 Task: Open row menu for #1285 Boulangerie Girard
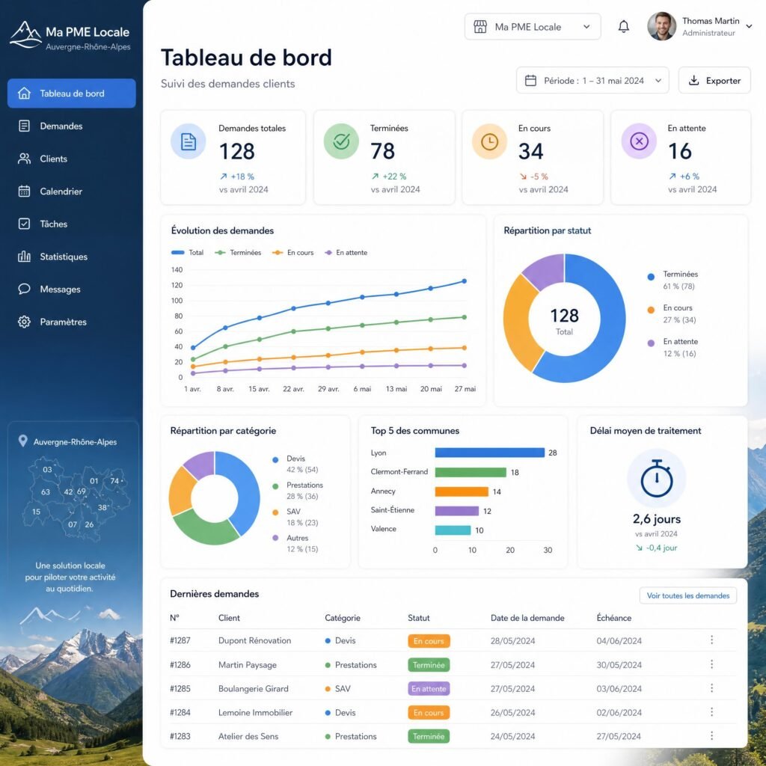[711, 688]
